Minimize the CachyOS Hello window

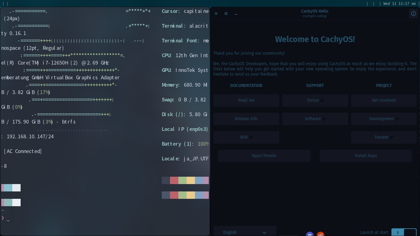point(236,14)
